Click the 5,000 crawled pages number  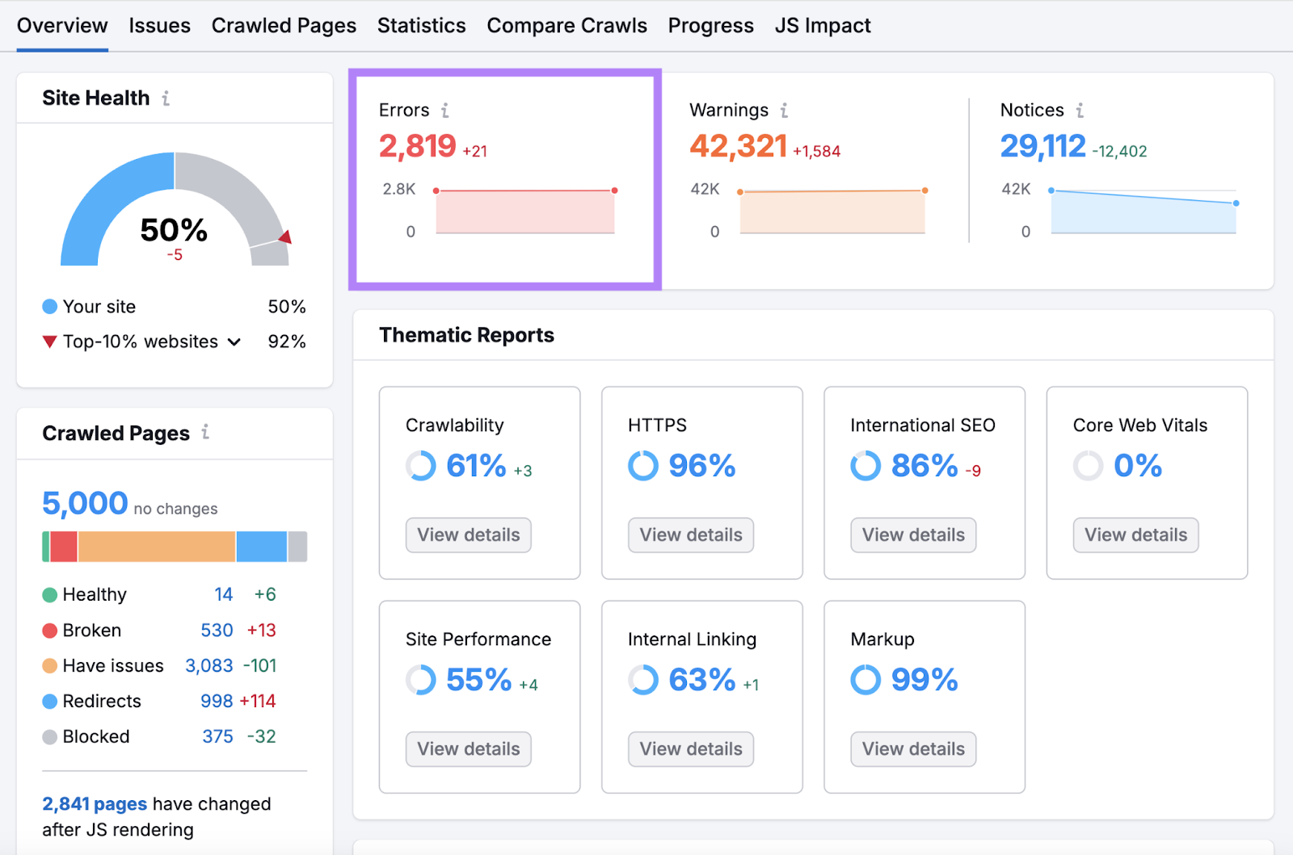85,504
